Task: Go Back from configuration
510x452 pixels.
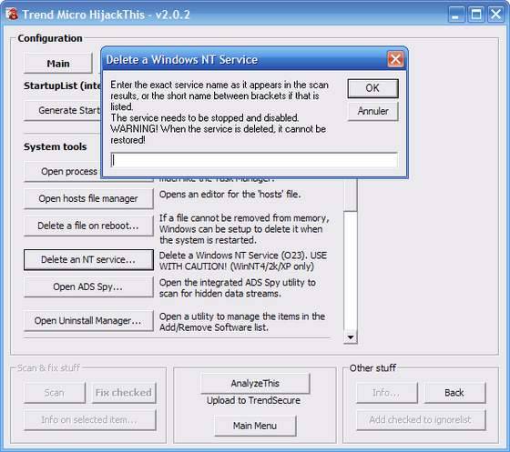Action: (454, 393)
